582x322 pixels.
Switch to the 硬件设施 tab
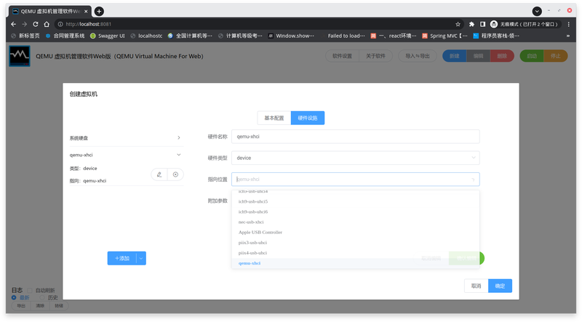308,118
